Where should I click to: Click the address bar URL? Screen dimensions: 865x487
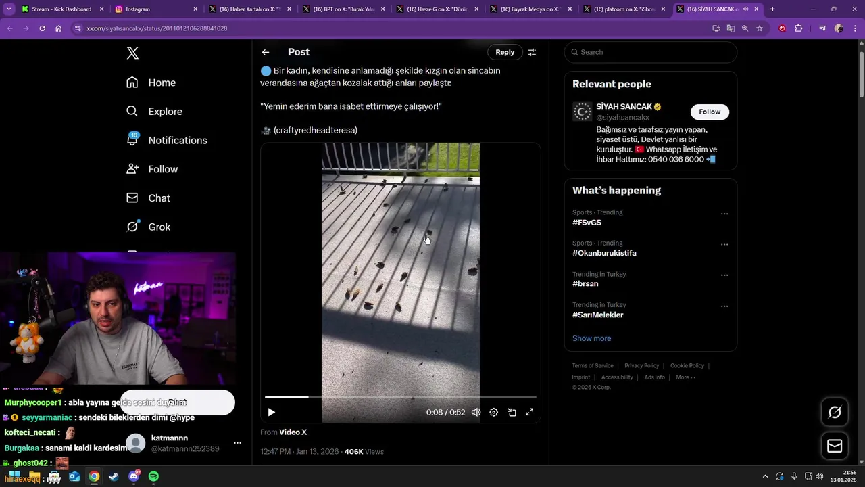tap(157, 28)
